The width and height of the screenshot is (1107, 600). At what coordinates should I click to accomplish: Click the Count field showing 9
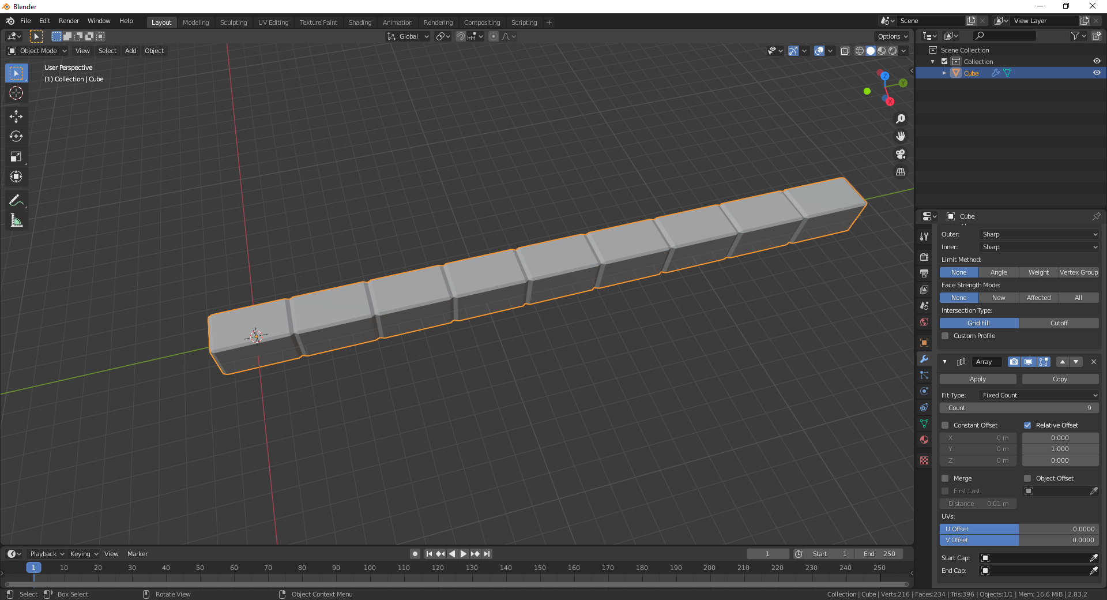point(1019,408)
